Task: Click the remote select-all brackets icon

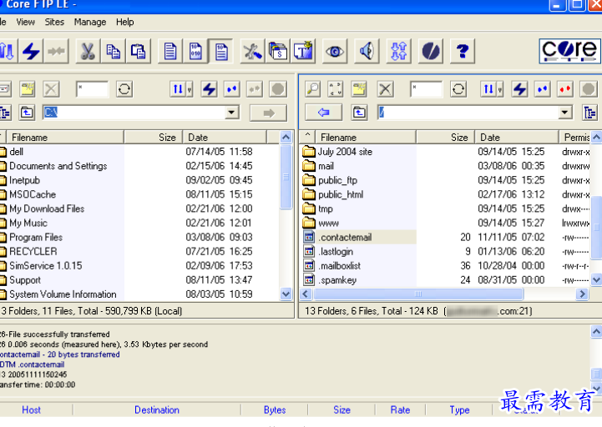Action: pos(335,89)
